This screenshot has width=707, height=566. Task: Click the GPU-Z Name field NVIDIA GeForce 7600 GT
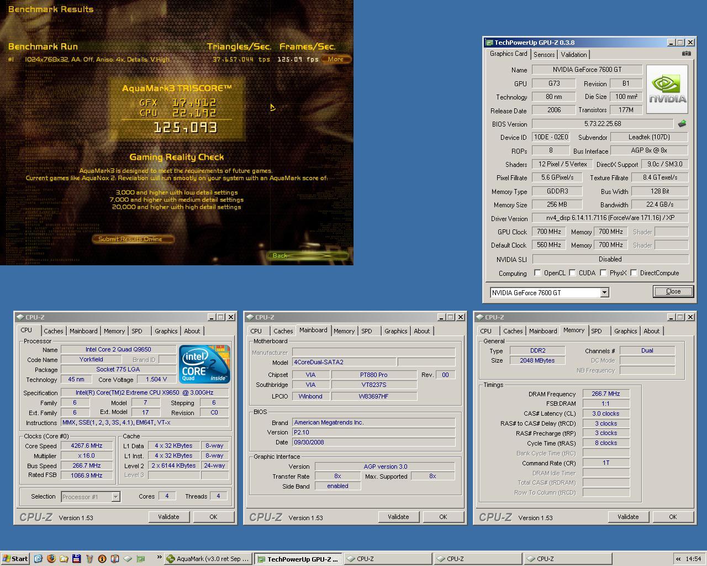[x=587, y=70]
